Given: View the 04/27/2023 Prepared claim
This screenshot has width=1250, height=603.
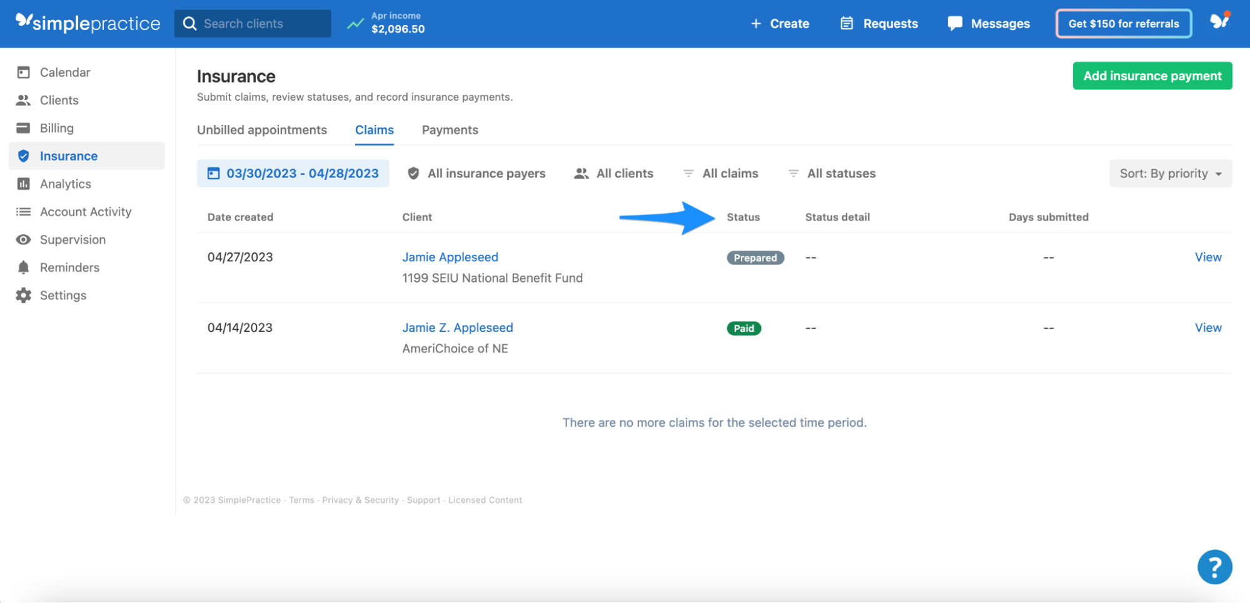Looking at the screenshot, I should 1208,257.
